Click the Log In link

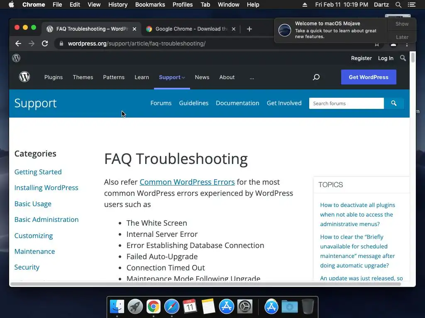click(x=386, y=58)
